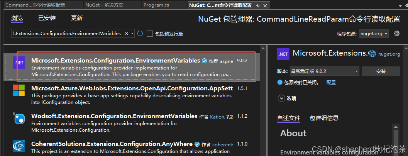This screenshot has width=408, height=156.
Task: Open the Program.cs editor tab
Action: pyautogui.click(x=156, y=5)
